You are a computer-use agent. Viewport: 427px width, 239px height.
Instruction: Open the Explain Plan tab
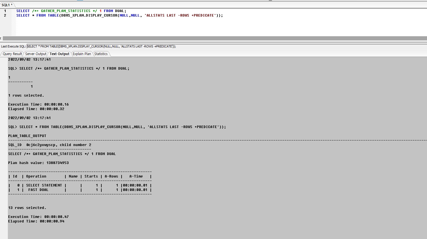tap(82, 54)
